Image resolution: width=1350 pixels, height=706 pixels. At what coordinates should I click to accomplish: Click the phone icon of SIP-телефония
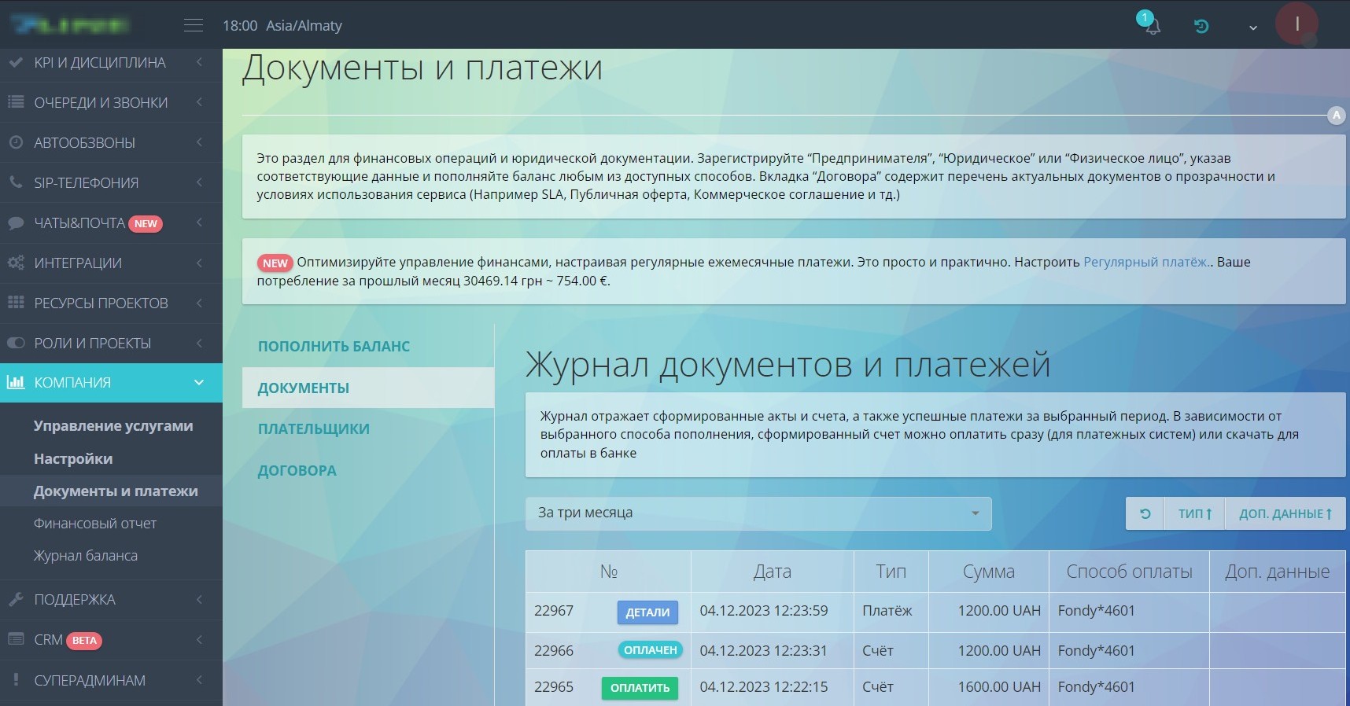click(x=16, y=182)
